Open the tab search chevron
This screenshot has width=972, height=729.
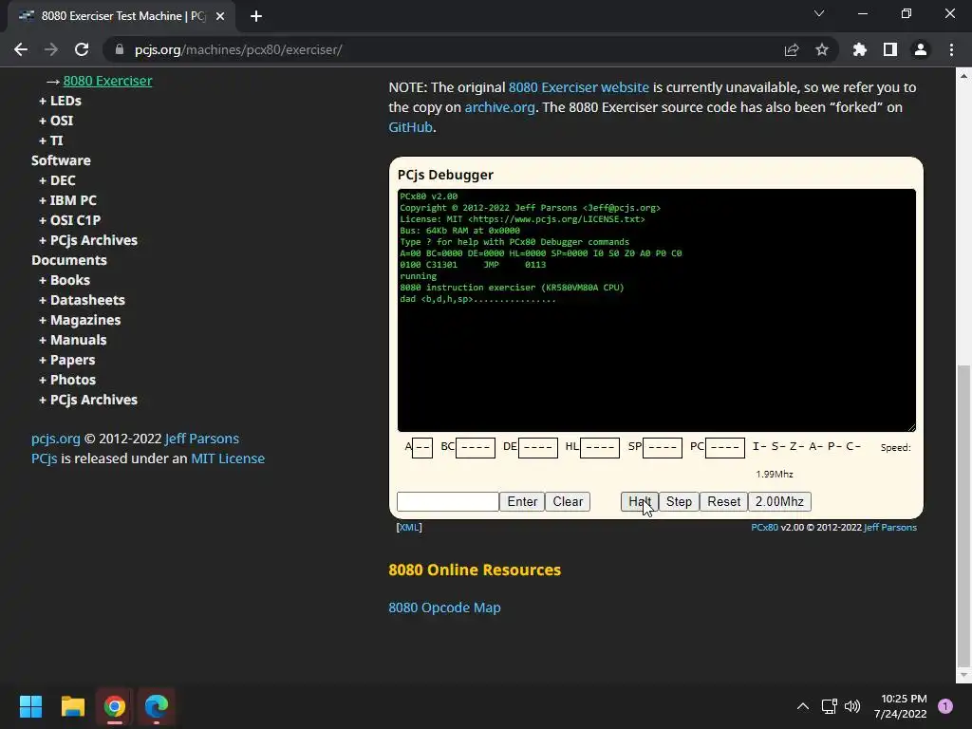click(819, 13)
